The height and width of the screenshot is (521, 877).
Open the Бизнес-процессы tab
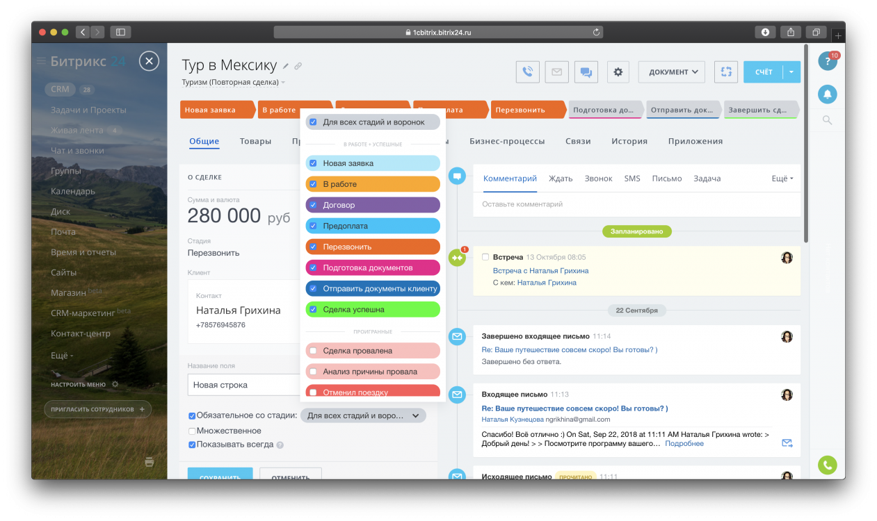pos(507,141)
